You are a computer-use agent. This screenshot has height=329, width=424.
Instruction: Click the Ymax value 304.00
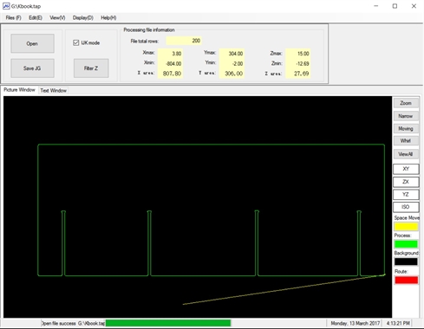pyautogui.click(x=232, y=54)
